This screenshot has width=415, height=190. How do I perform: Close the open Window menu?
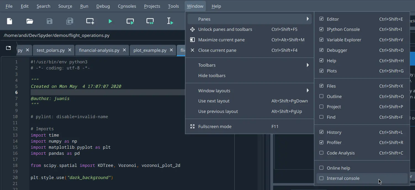tap(195, 6)
